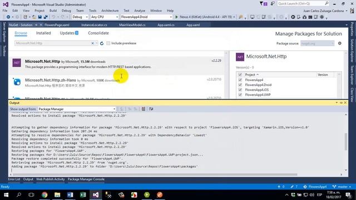Click the Open File folder icon
The width and height of the screenshot is (356, 200).
pos(34,17)
